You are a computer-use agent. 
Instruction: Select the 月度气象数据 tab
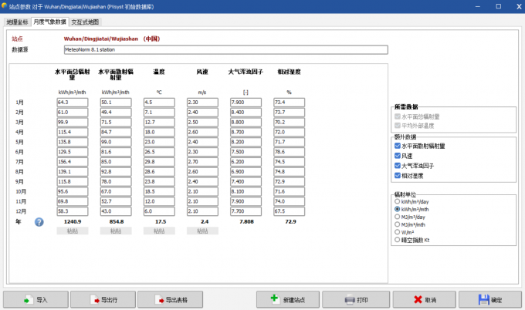pos(50,22)
